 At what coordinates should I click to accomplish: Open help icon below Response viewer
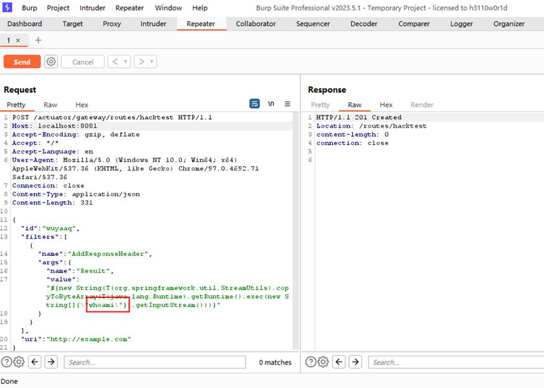pyautogui.click(x=310, y=362)
